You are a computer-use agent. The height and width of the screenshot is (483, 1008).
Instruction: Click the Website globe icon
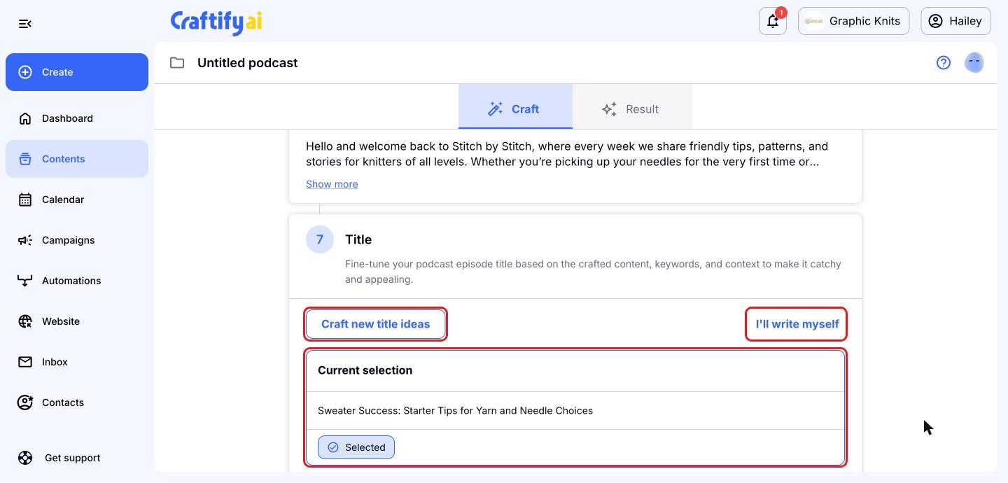(x=25, y=321)
